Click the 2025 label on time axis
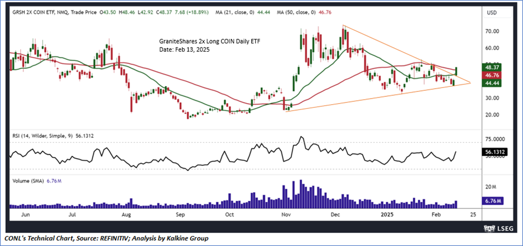Viewport: 523px width, 246px height. (x=388, y=213)
